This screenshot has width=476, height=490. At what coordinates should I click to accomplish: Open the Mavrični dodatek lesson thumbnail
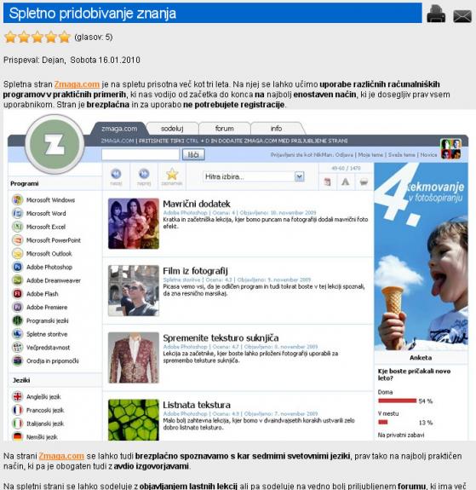point(134,224)
